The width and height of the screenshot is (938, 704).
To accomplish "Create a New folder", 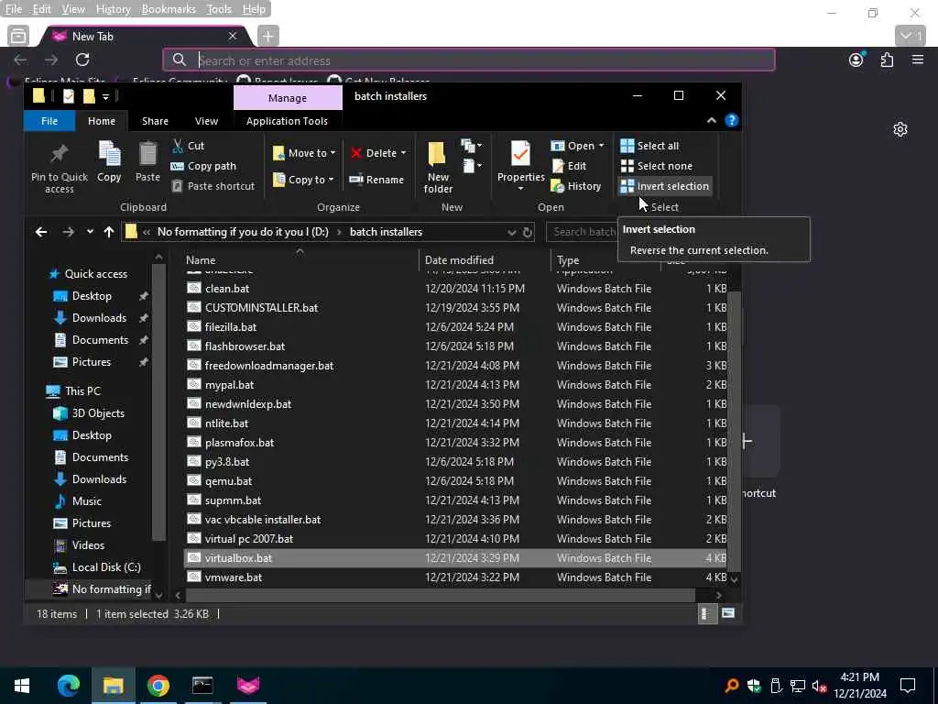I will 438,168.
